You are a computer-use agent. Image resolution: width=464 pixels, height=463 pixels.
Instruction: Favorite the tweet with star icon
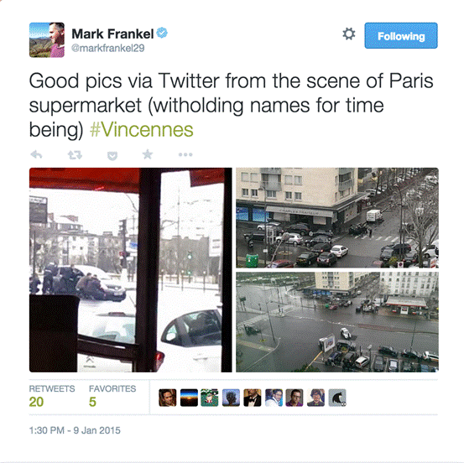148,154
